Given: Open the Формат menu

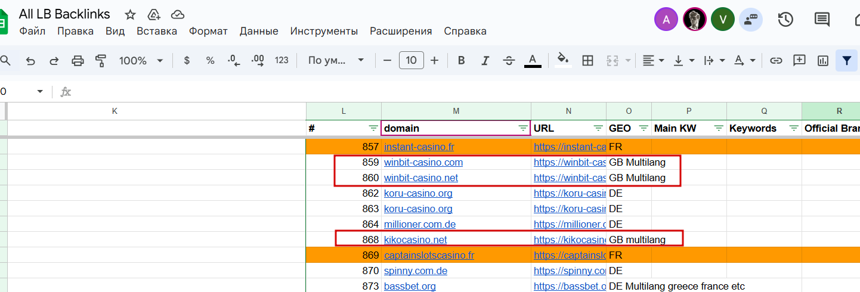Looking at the screenshot, I should 208,31.
